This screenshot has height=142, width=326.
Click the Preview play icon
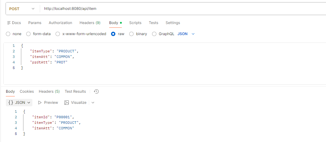[x=40, y=103]
